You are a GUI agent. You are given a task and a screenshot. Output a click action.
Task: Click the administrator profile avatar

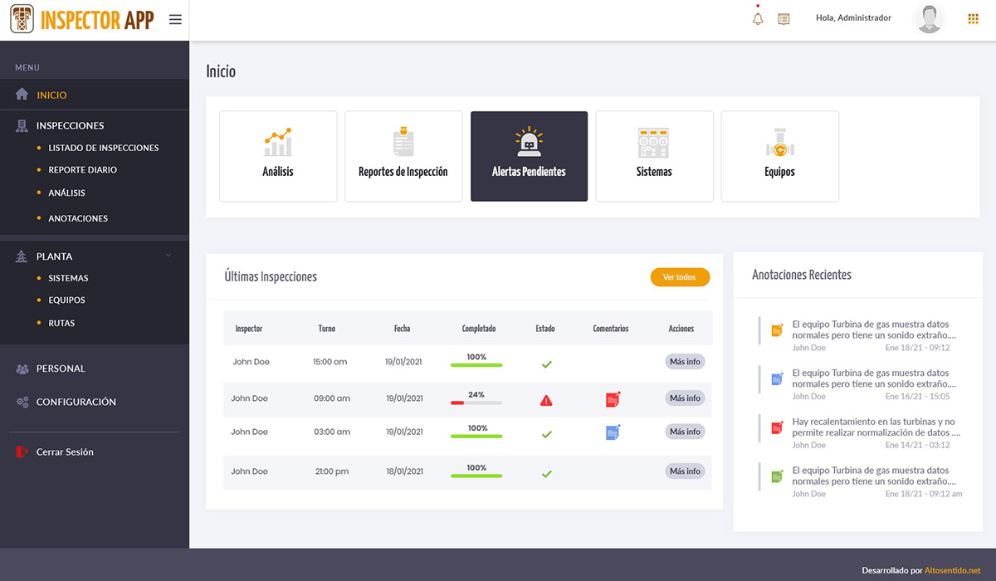[x=929, y=19]
